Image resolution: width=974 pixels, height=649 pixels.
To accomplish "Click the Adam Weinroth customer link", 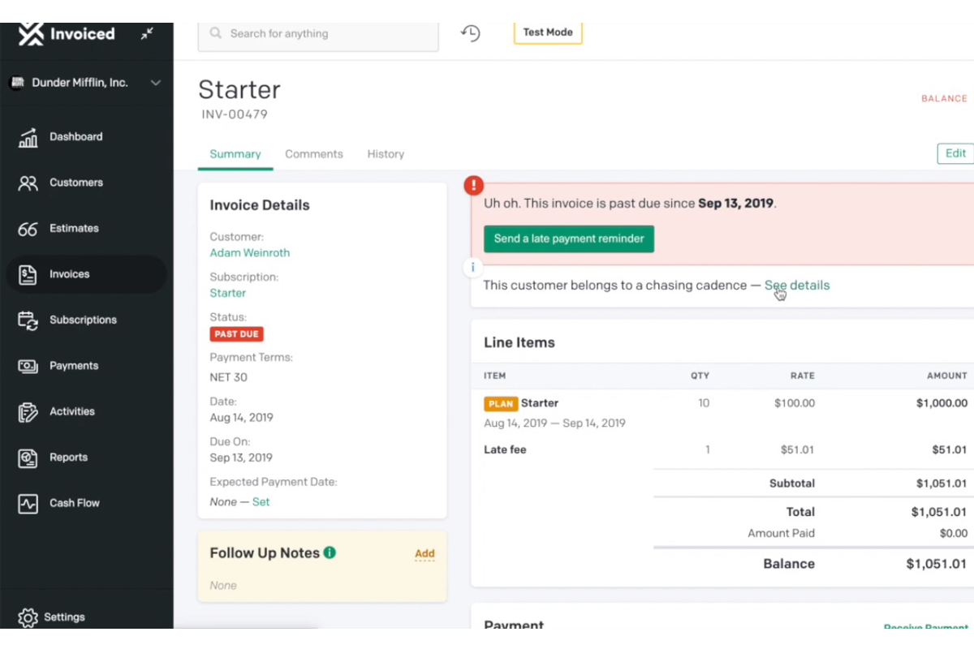I will point(250,253).
